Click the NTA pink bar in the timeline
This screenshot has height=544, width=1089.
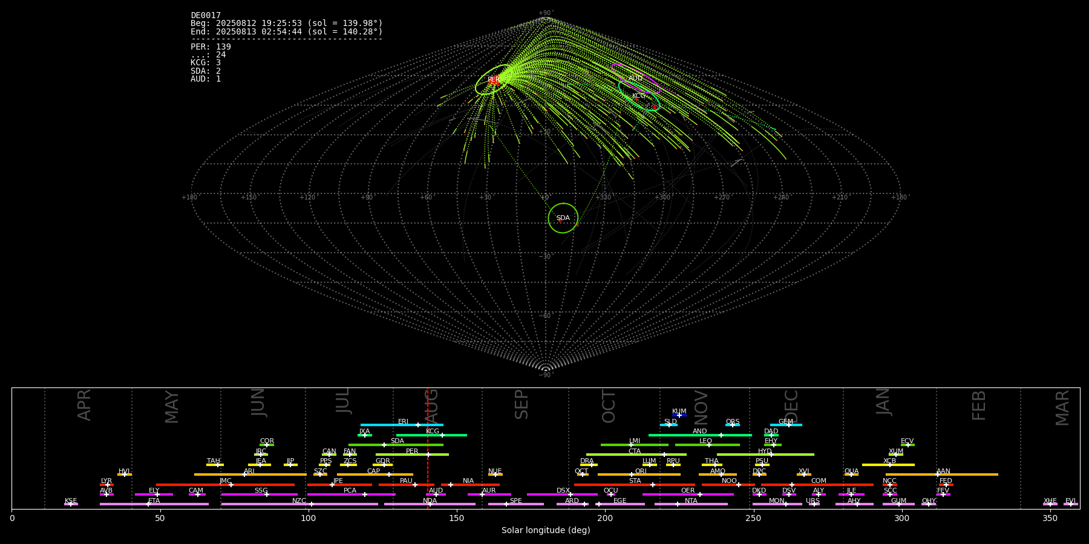click(691, 504)
